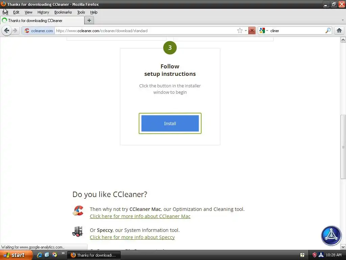Image resolution: width=346 pixels, height=260 pixels.
Task: Go to the Home page icon
Action: [x=339, y=30]
